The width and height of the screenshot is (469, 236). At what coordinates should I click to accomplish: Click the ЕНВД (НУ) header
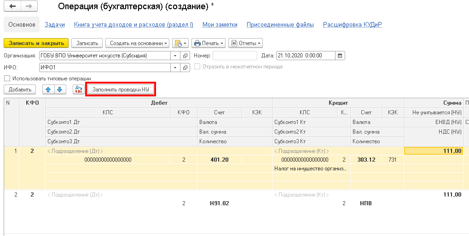pos(434,122)
